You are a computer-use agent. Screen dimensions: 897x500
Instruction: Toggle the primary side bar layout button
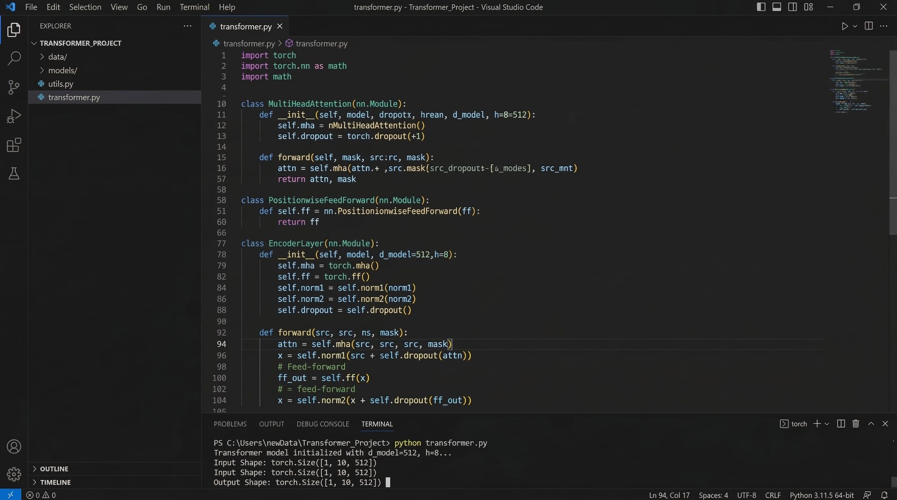pyautogui.click(x=761, y=7)
